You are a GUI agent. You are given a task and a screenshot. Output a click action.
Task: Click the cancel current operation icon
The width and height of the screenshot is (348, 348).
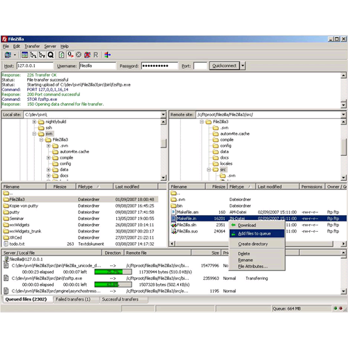pyautogui.click(x=79, y=55)
